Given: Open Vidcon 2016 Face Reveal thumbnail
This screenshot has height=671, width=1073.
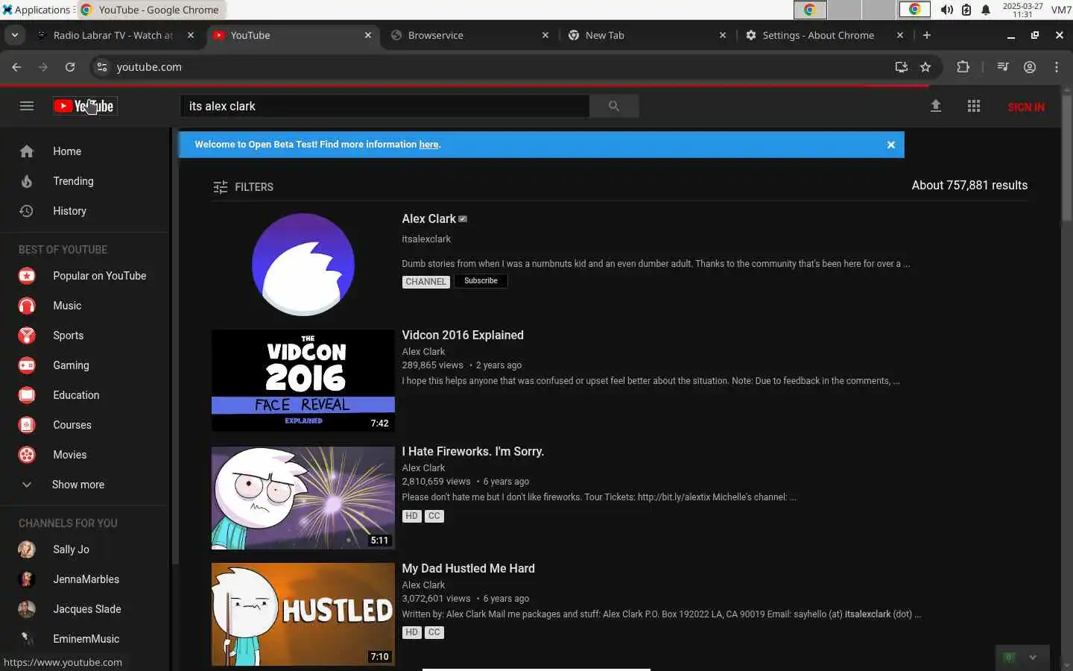Looking at the screenshot, I should [x=303, y=380].
